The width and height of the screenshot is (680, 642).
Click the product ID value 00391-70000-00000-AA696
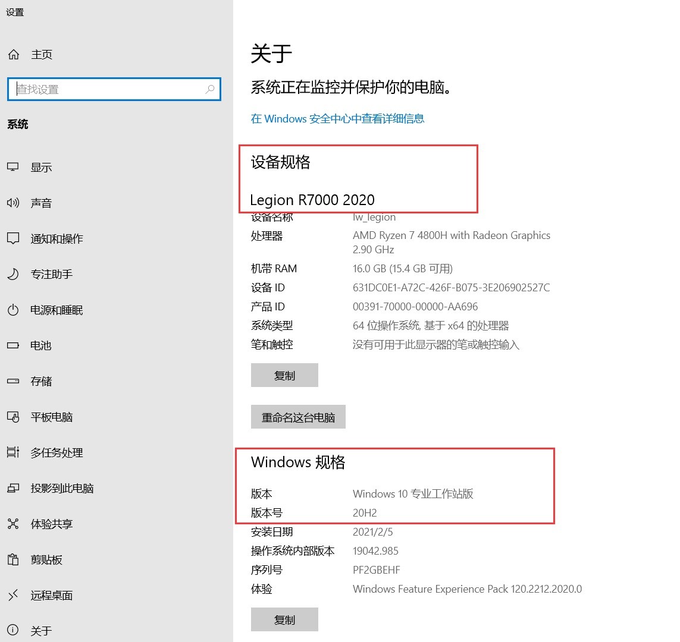click(415, 307)
